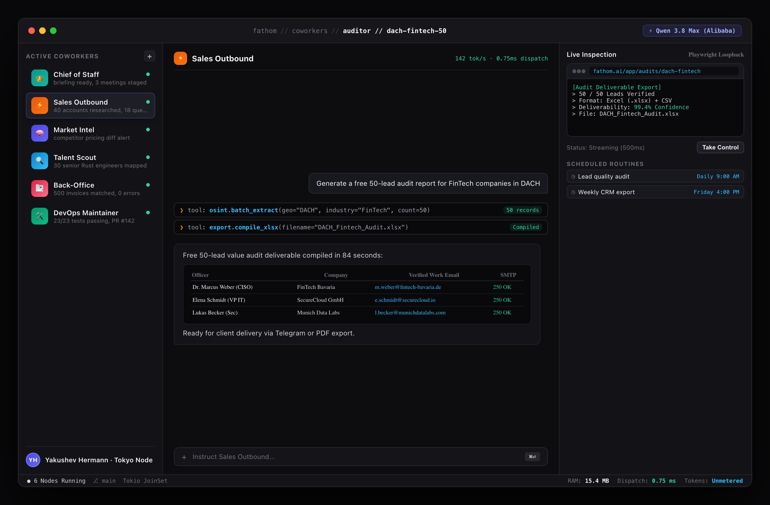Expand the export.compile_xlsx tool call

361,227
